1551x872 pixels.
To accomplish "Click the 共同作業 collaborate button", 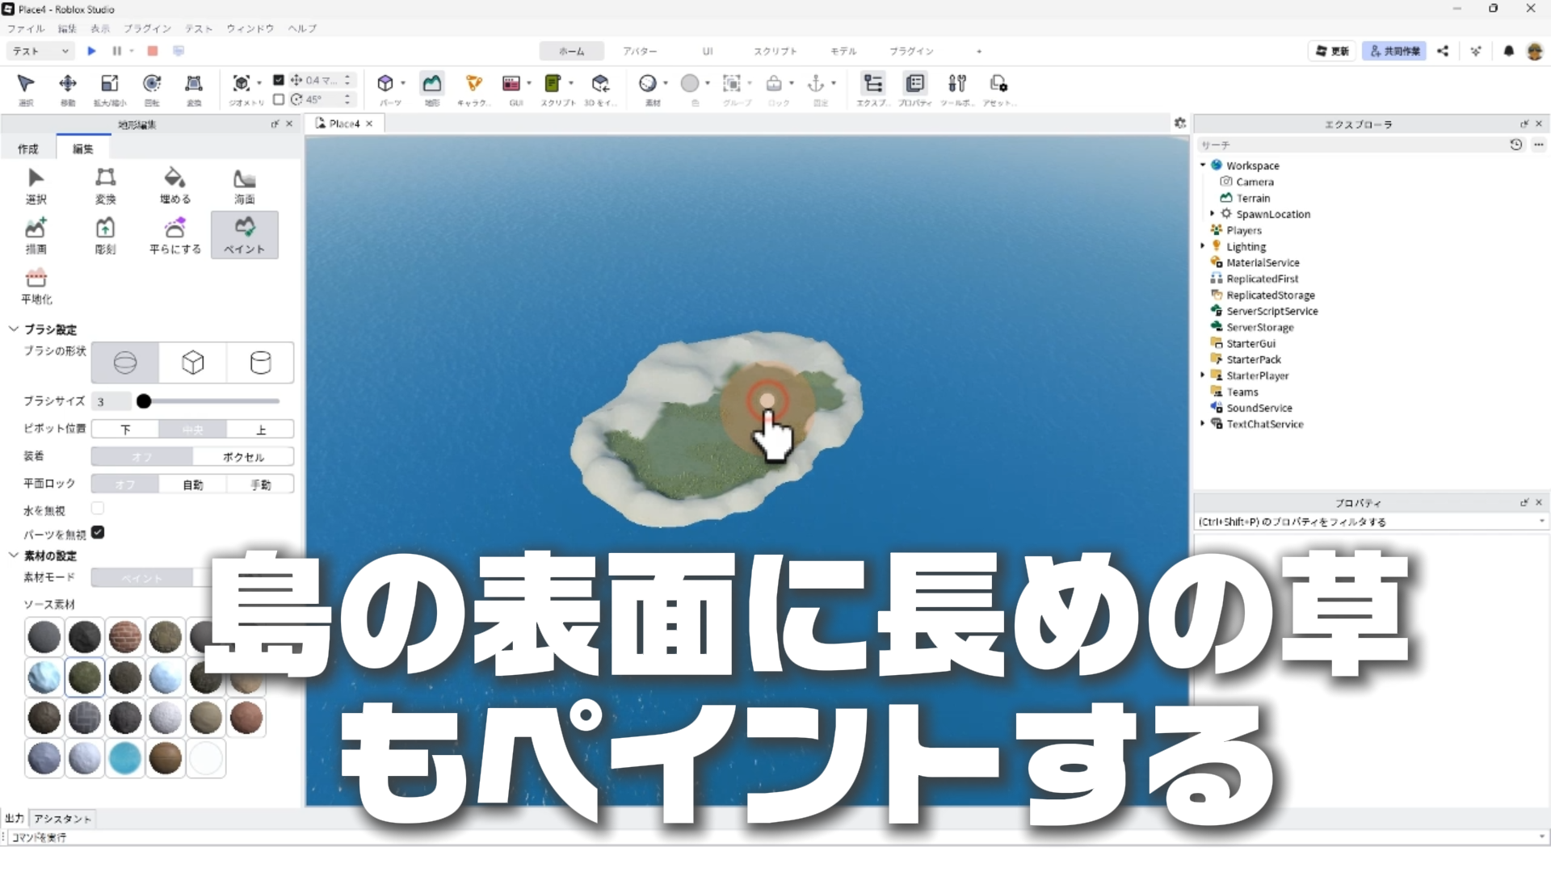I will (x=1394, y=51).
